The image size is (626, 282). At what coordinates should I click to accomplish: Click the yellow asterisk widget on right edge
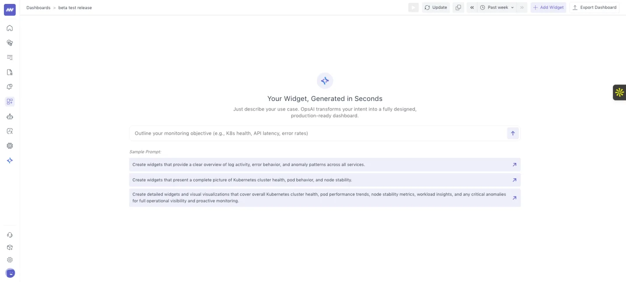click(x=619, y=92)
